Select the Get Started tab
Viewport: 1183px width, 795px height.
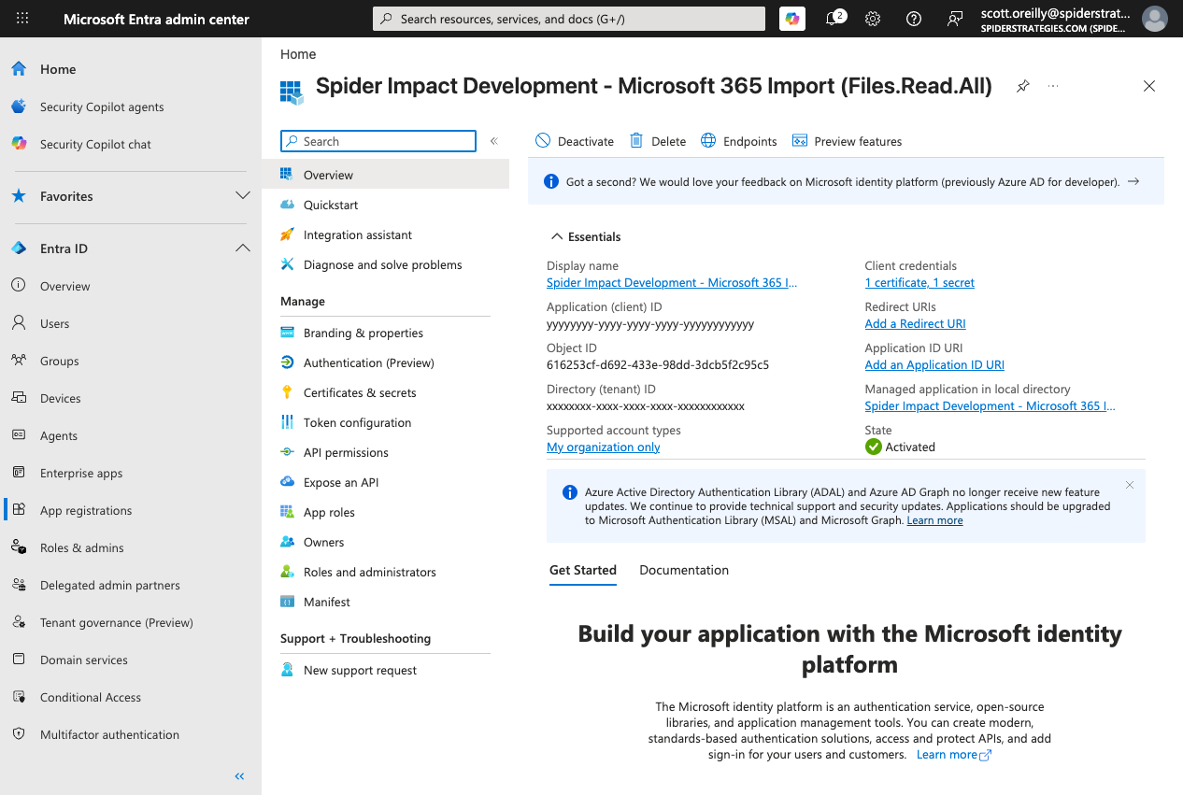tap(583, 570)
